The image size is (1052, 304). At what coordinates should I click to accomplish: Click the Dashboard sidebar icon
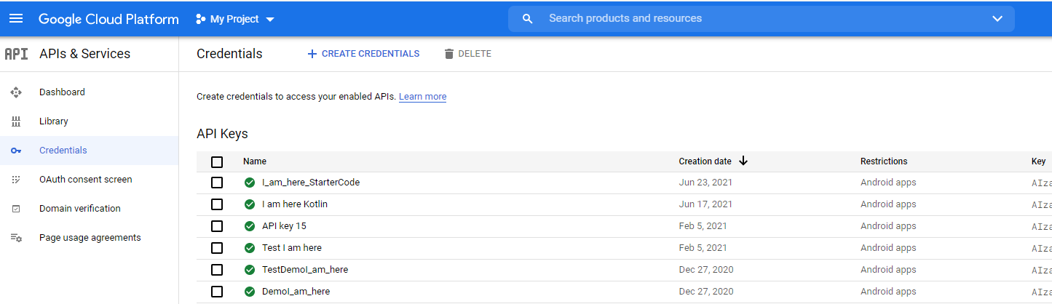click(16, 92)
